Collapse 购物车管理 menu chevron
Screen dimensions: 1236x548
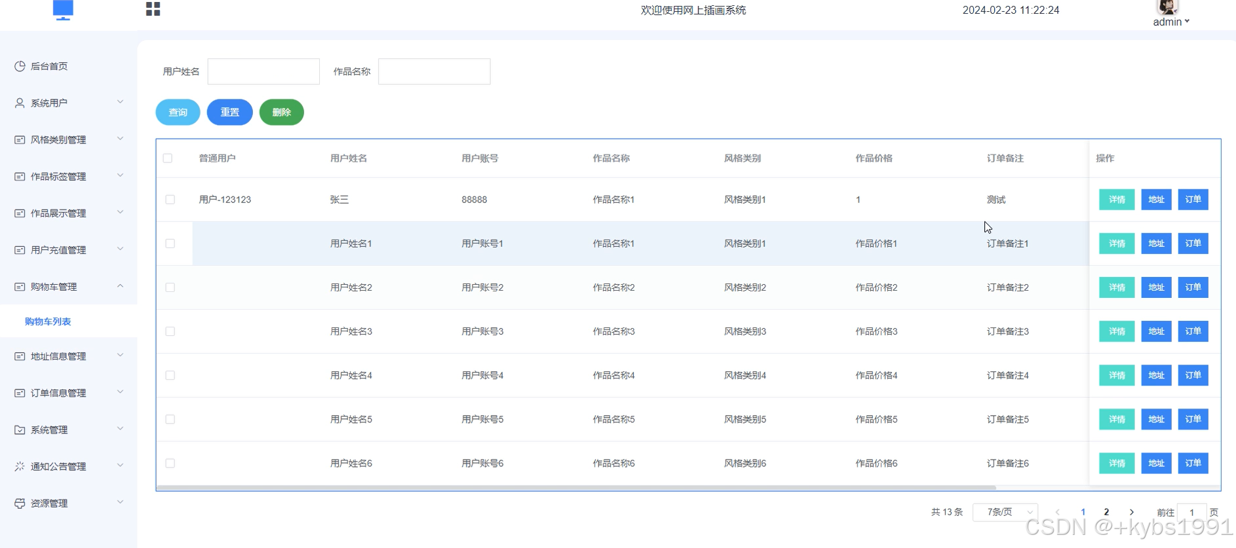(x=120, y=285)
